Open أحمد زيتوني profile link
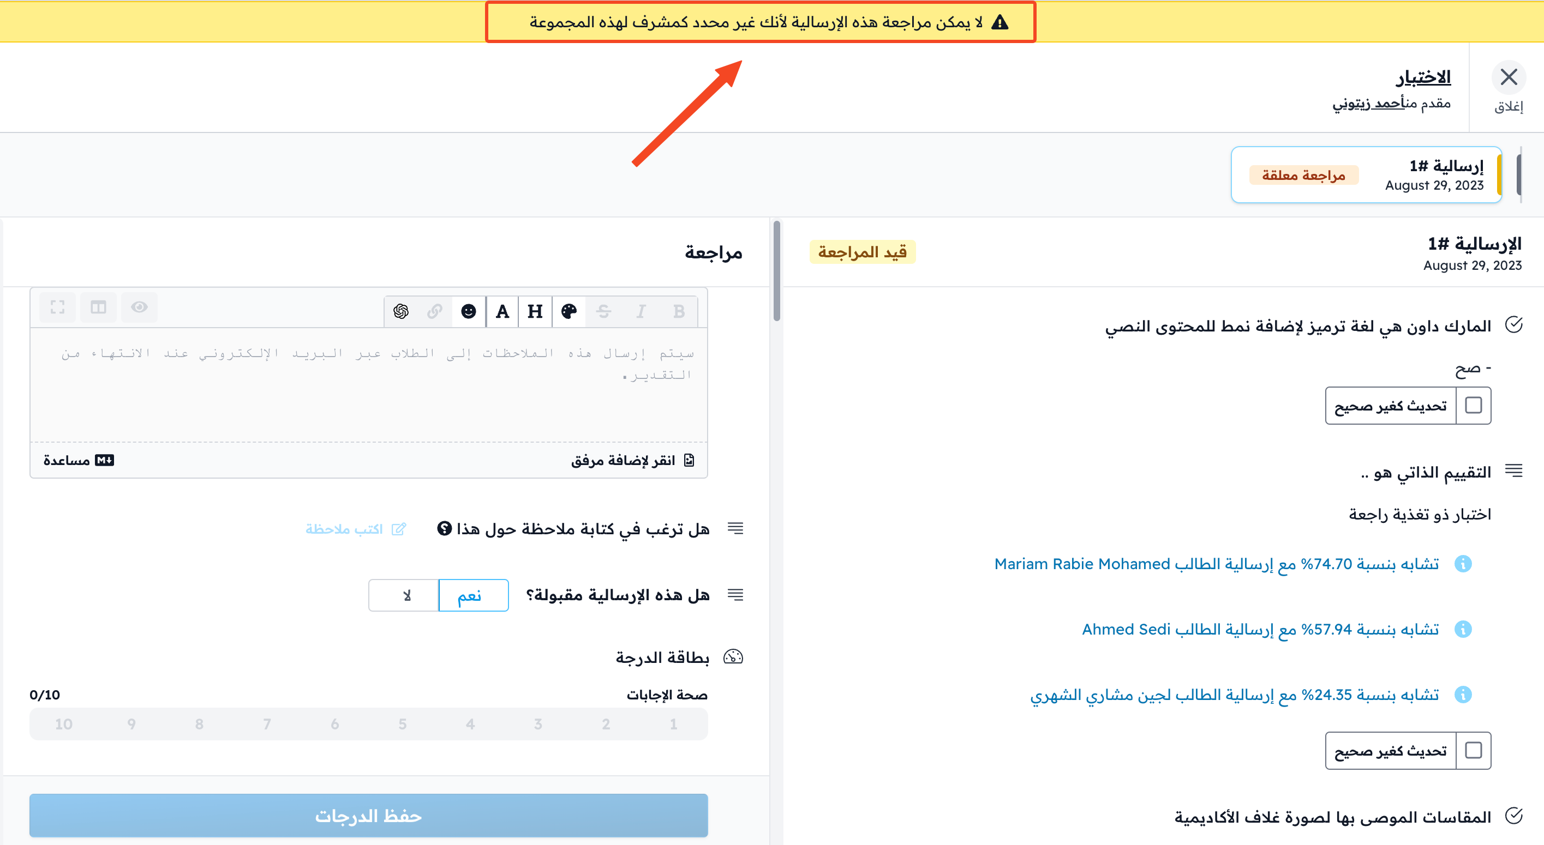 pyautogui.click(x=1368, y=104)
